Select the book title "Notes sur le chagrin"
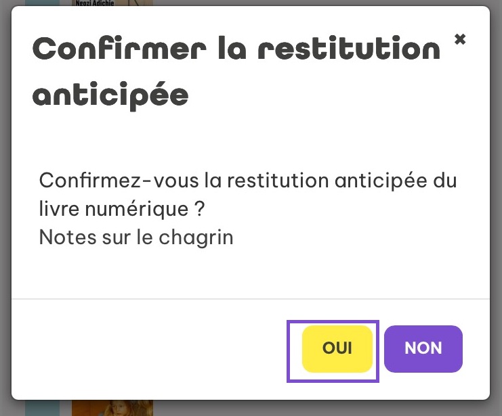502x416 pixels. coord(136,238)
